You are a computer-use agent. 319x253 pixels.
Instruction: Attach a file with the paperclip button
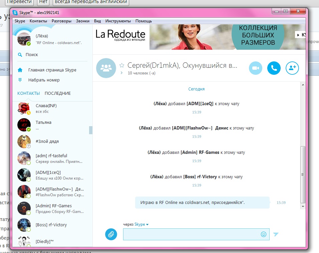pyautogui.click(x=111, y=234)
